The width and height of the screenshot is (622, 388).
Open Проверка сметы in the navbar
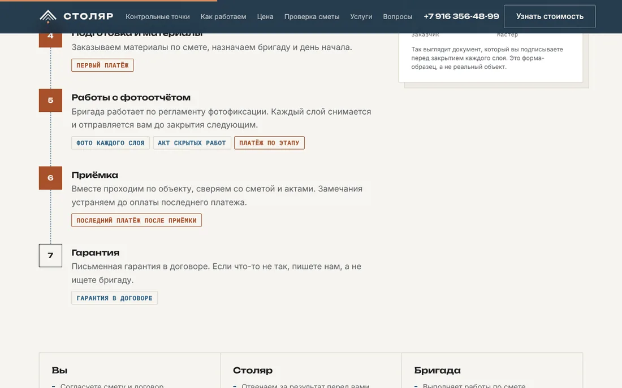312,16
